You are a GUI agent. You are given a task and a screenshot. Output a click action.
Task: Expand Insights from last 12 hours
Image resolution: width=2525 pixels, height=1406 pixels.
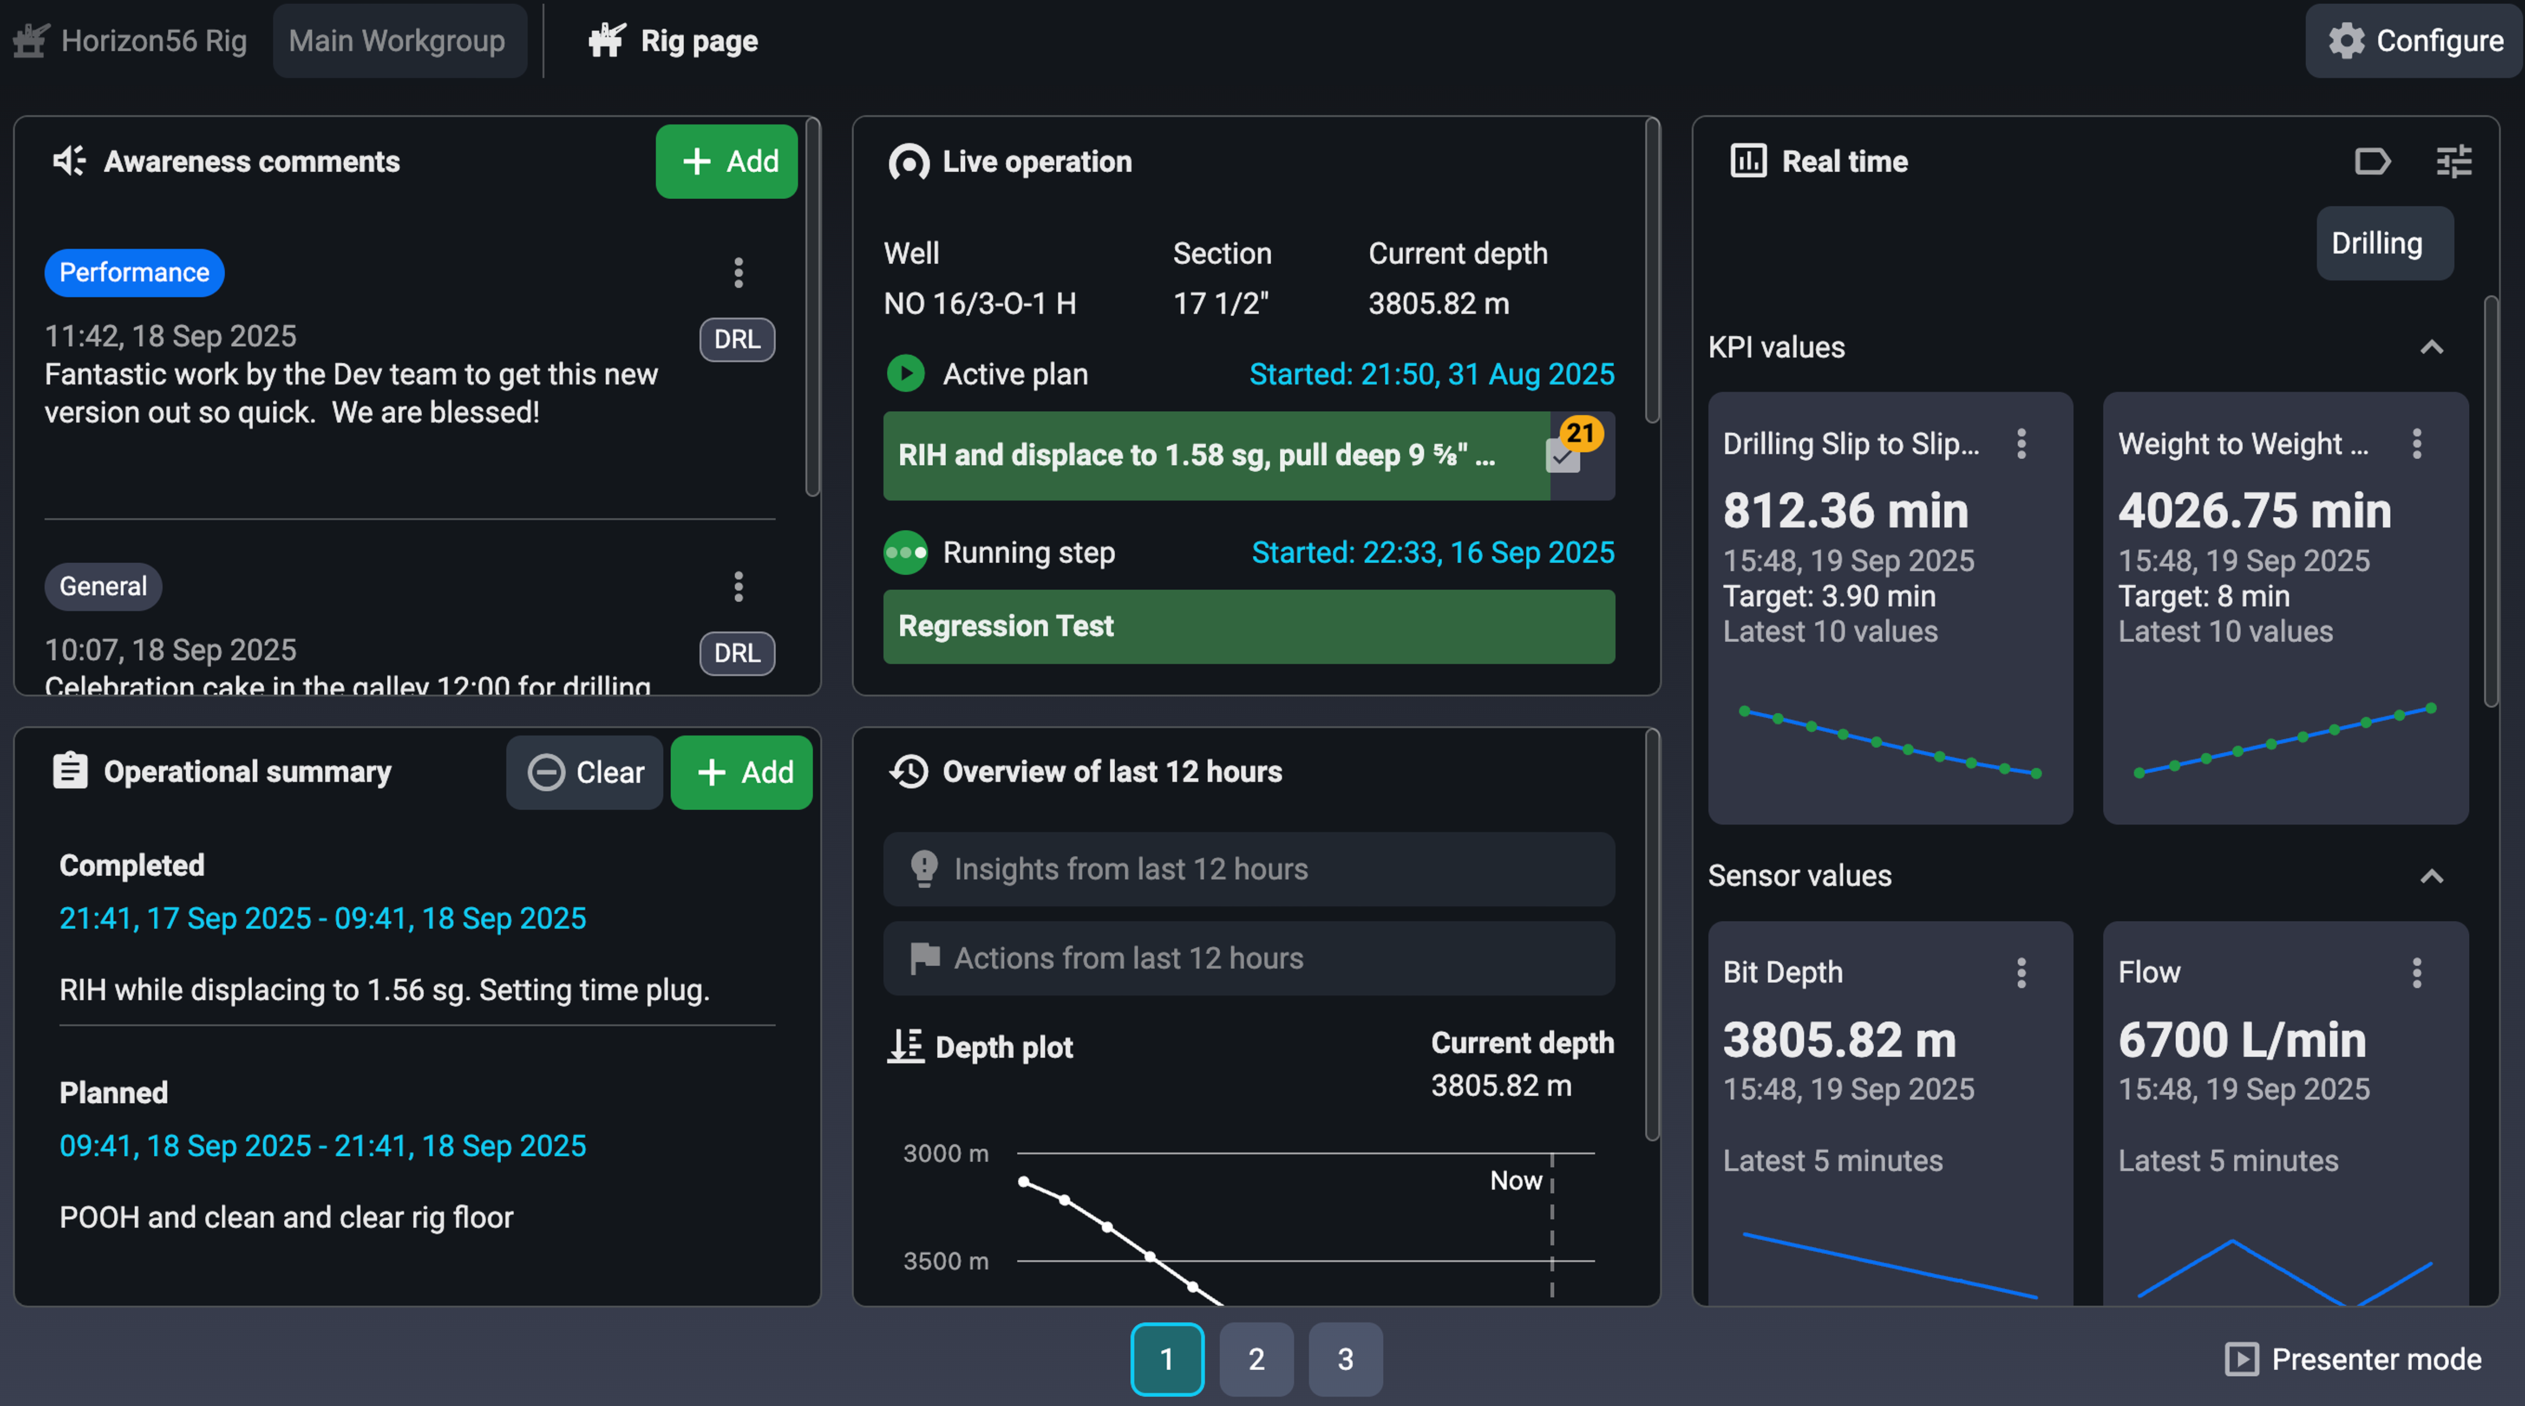(x=1248, y=869)
